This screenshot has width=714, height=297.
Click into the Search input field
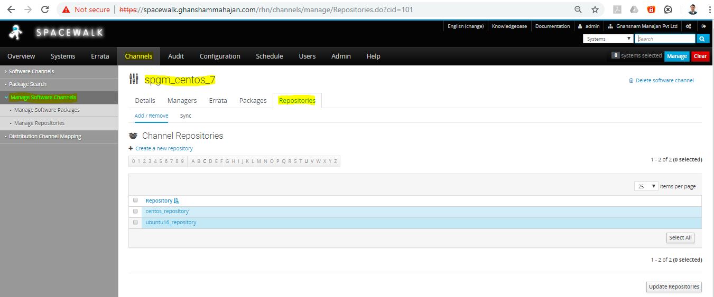(665, 39)
